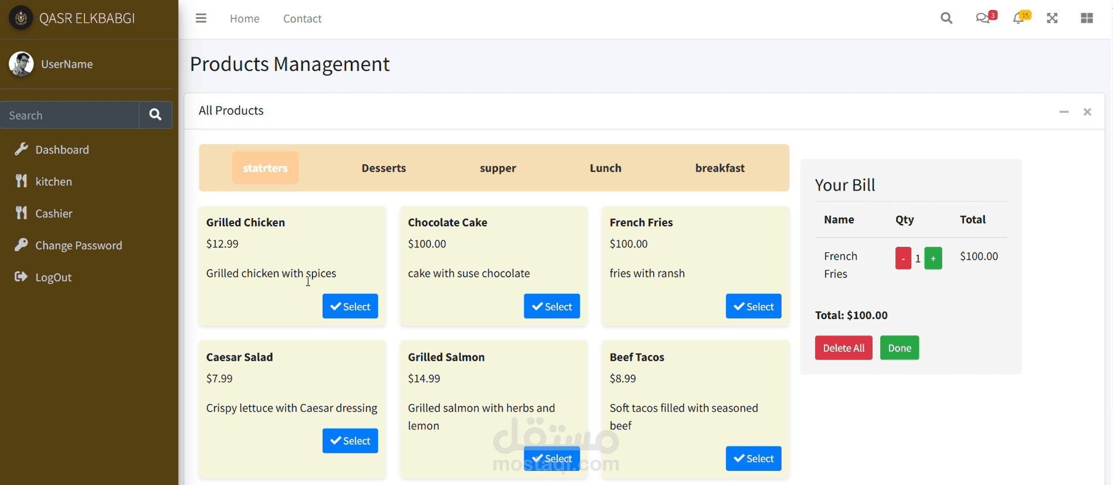Open the navbar search icon
This screenshot has height=485, width=1113.
pyautogui.click(x=946, y=18)
